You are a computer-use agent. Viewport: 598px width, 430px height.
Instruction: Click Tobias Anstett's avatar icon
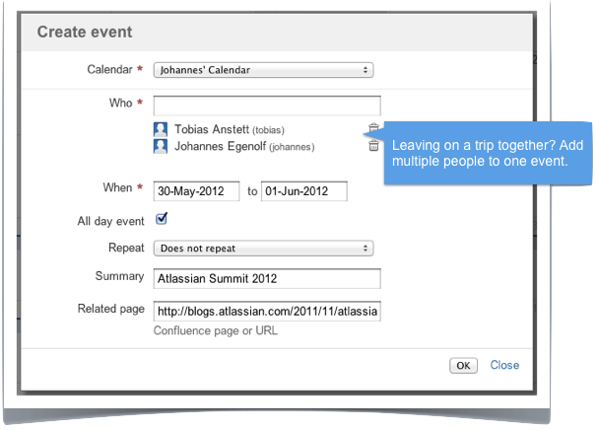pyautogui.click(x=161, y=129)
